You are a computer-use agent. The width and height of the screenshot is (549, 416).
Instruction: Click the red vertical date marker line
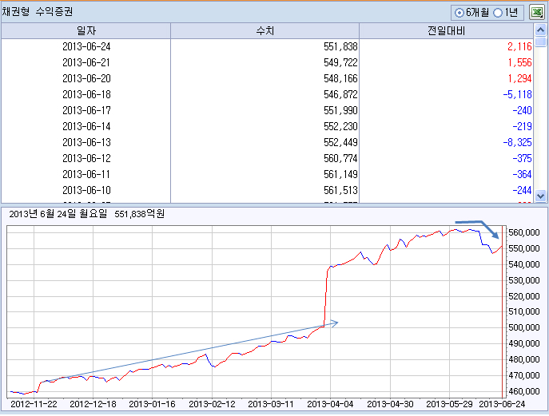click(x=502, y=311)
